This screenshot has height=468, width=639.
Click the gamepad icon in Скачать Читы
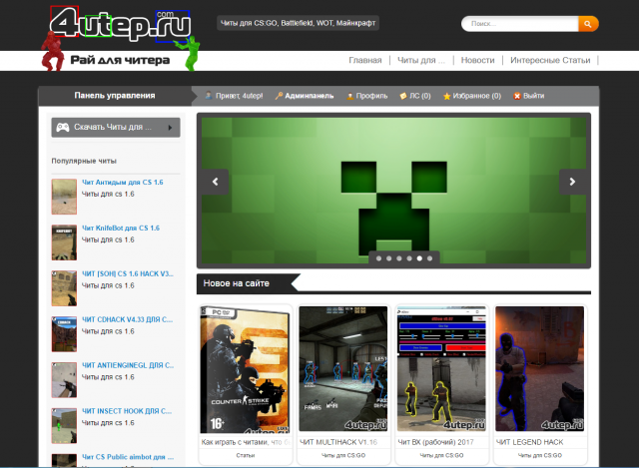coord(62,128)
